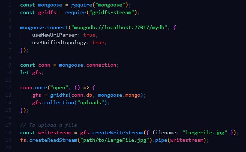The height and width of the screenshot is (152, 246).
Task: Click the conn variable declaration on line 9
Action: click(44, 65)
